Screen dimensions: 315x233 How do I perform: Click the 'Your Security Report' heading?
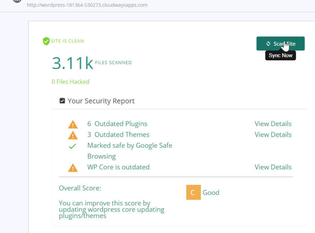tap(101, 101)
